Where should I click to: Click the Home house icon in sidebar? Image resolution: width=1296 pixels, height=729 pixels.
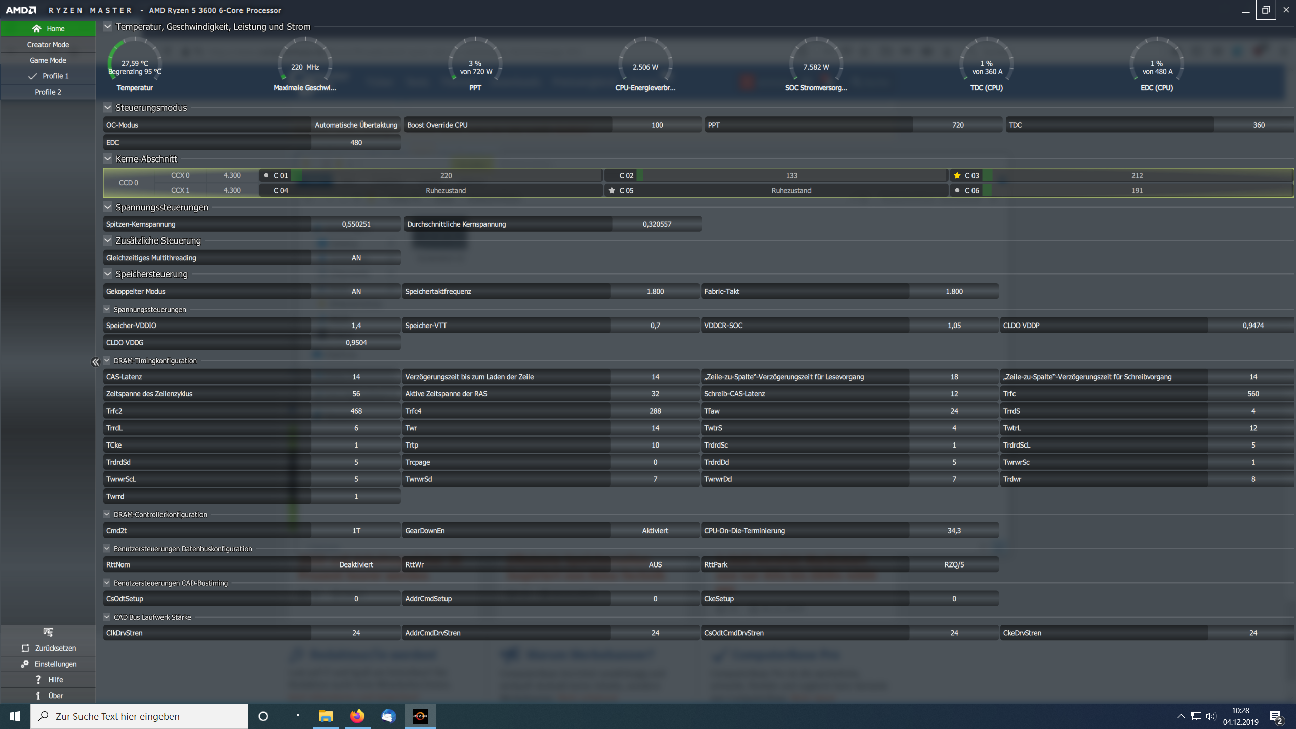coord(36,29)
